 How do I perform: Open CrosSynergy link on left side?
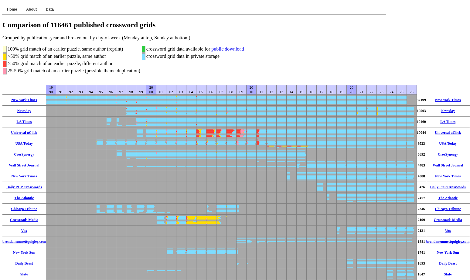click(x=24, y=154)
